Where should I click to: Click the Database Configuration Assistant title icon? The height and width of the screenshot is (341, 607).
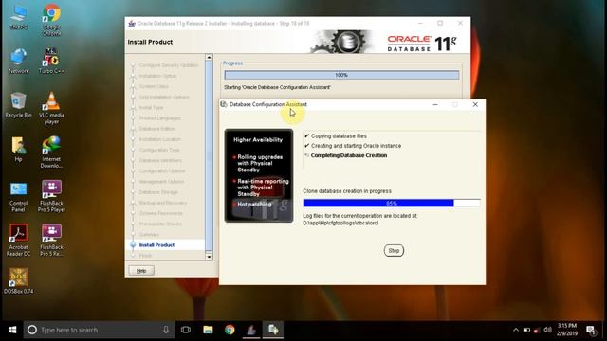click(224, 104)
